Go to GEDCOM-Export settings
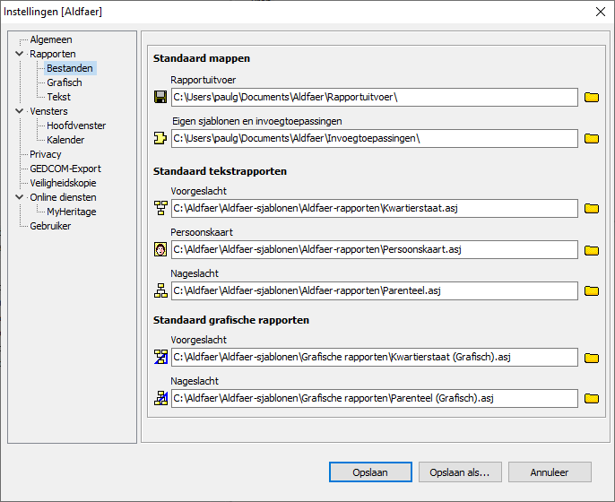The image size is (615, 502). click(x=65, y=169)
